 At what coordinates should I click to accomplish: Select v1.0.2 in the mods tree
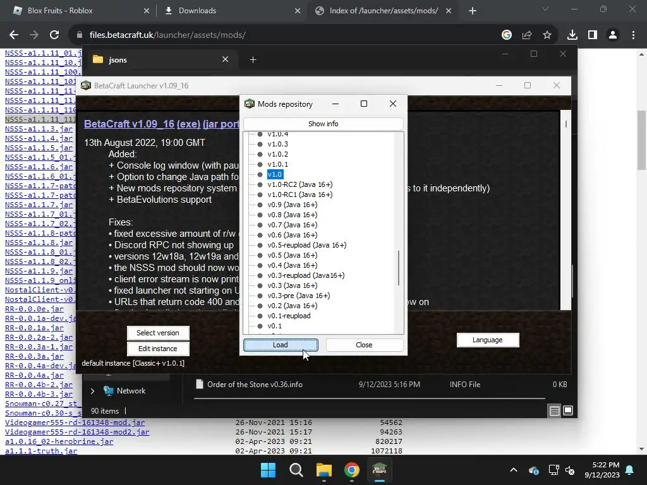(x=278, y=154)
